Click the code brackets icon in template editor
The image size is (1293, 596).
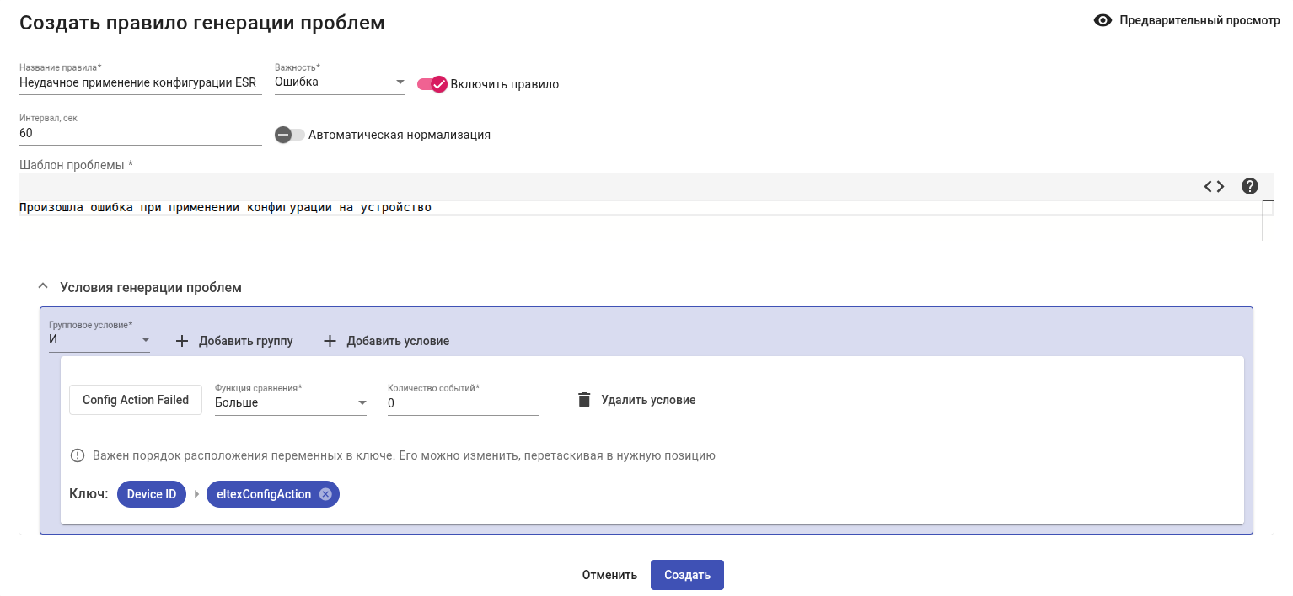tap(1214, 187)
